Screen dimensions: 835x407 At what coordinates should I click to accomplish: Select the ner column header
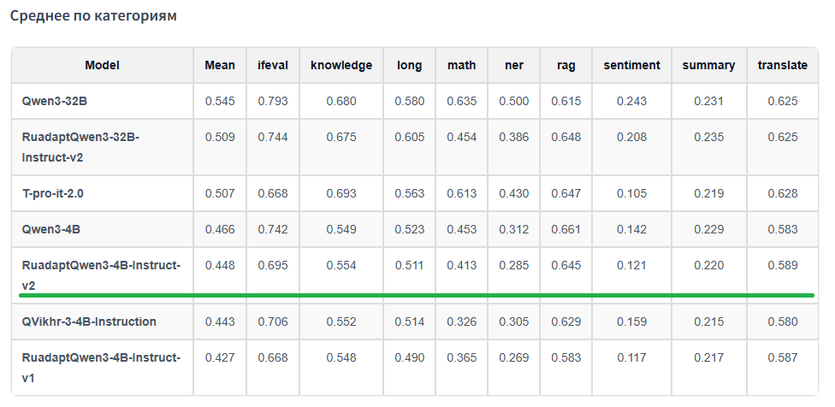tap(513, 65)
